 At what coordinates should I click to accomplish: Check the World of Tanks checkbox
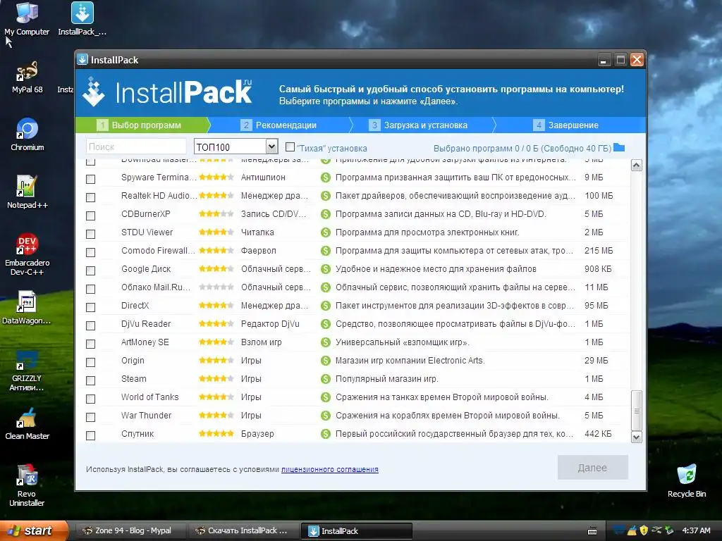91,399
